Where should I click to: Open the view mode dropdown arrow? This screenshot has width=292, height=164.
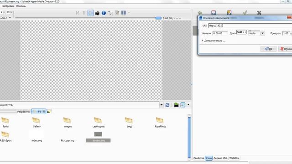[188, 105]
